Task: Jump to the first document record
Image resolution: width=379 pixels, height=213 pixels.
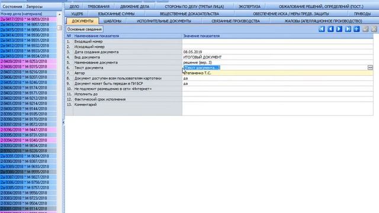Action: [x=322, y=29]
